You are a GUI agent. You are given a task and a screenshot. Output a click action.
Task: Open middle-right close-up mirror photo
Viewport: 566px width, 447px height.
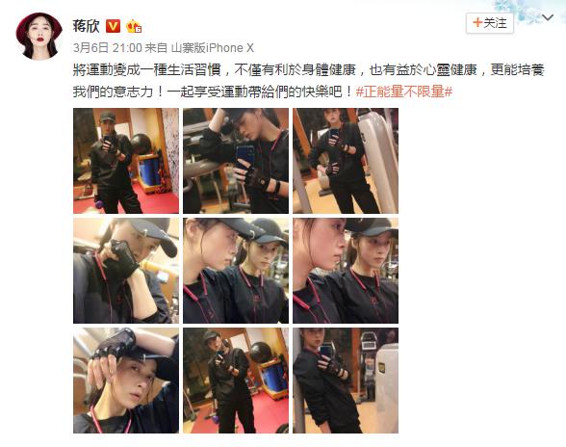pyautogui.click(x=346, y=271)
